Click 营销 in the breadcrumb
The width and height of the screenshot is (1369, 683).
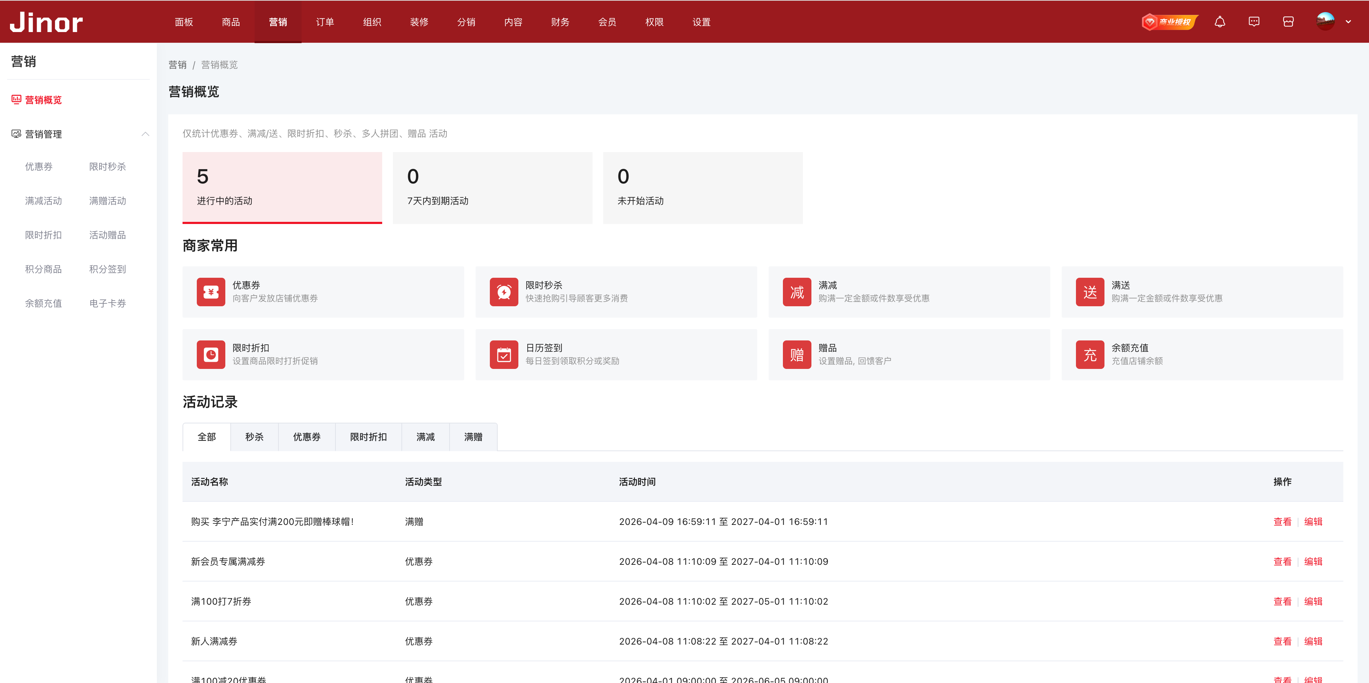pyautogui.click(x=178, y=65)
